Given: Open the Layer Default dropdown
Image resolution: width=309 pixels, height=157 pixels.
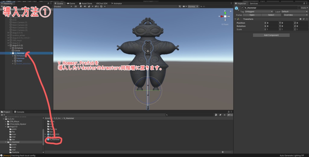Looking at the screenshot, I should click(x=295, y=12).
